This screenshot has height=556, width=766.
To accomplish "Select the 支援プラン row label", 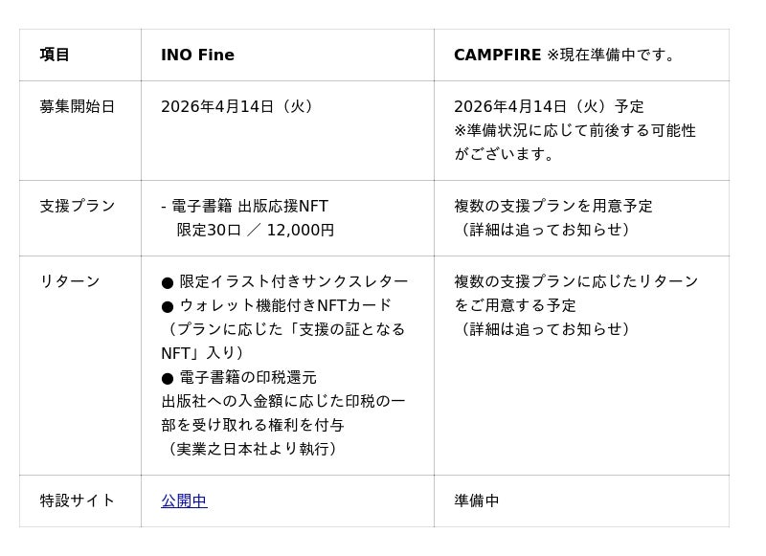I will [x=77, y=206].
